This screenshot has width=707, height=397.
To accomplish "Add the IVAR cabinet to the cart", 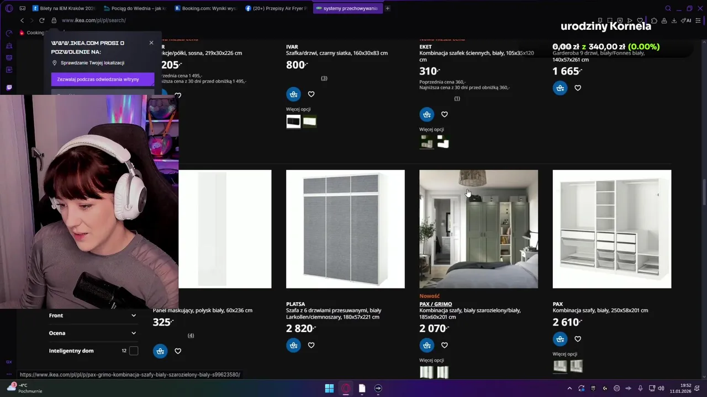I will pyautogui.click(x=293, y=94).
